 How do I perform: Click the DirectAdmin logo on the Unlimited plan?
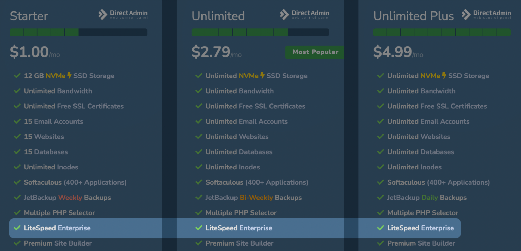[304, 15]
